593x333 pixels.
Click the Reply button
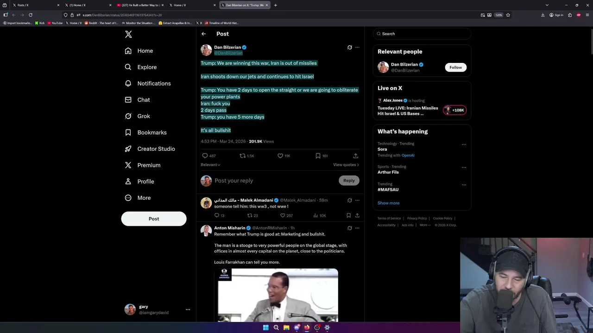(x=349, y=180)
